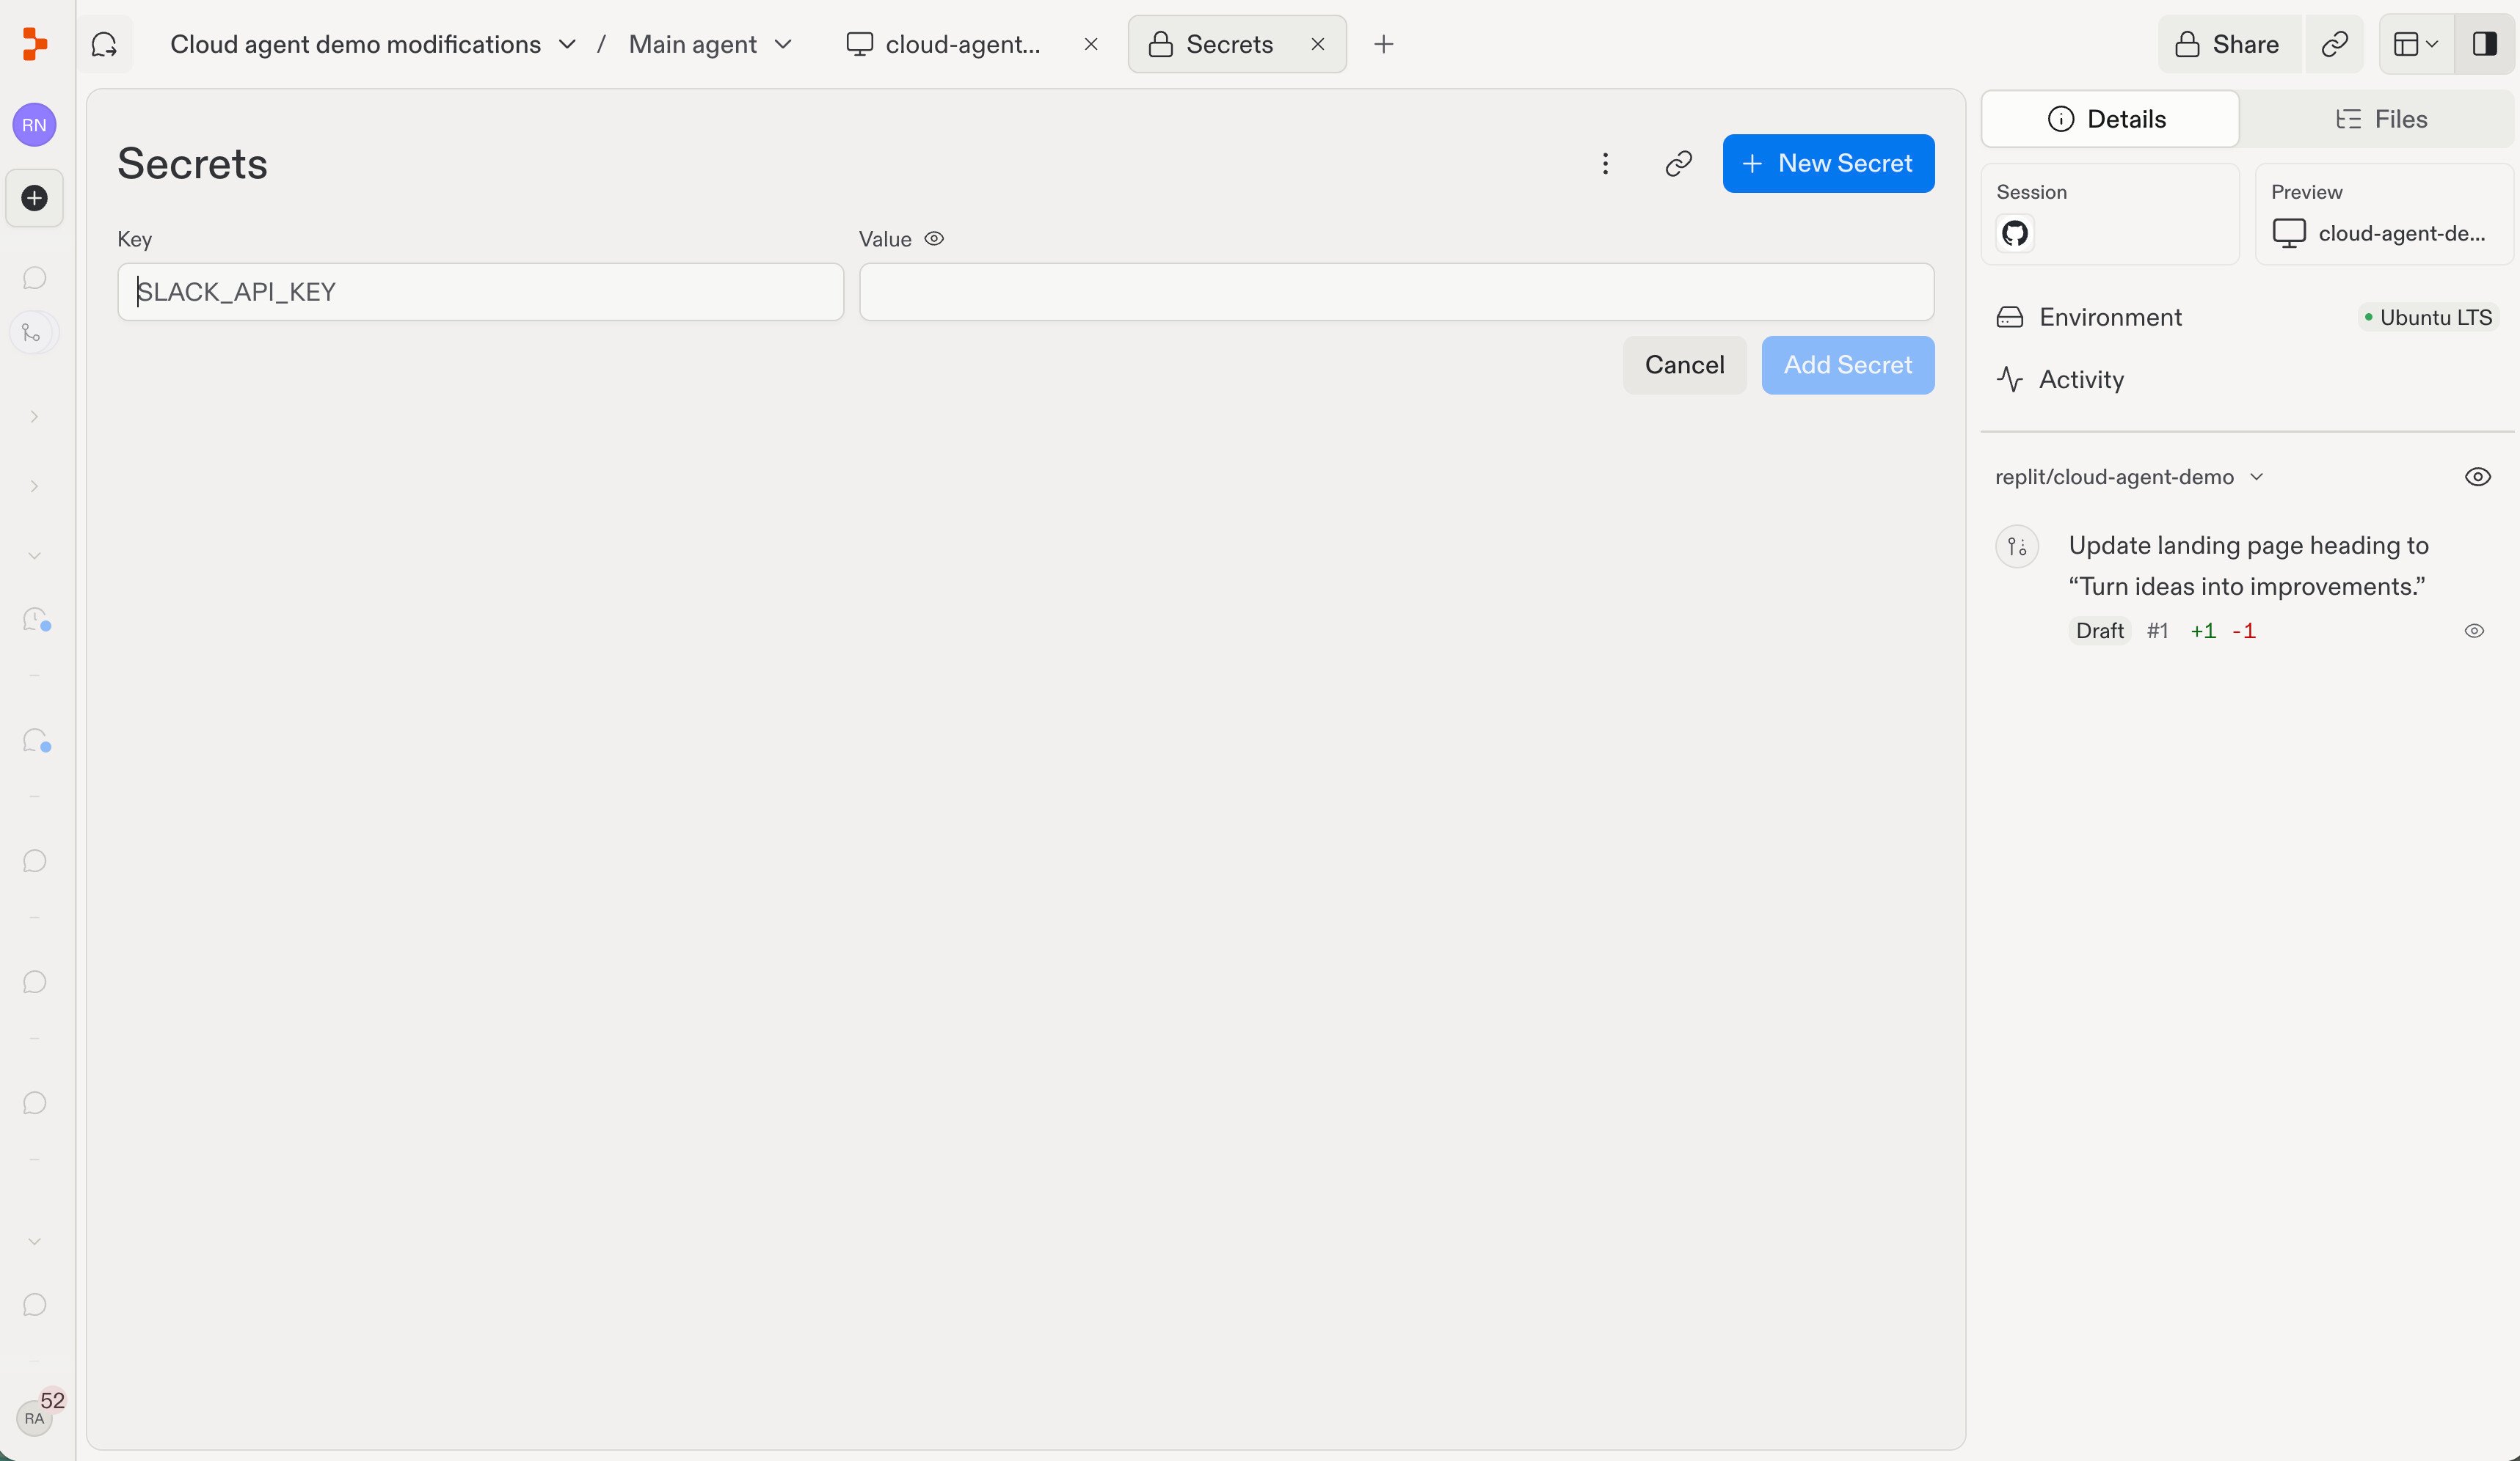Expand the replit/cloud-agent-demo branch dropdown
2520x1461 pixels.
(x=2256, y=477)
